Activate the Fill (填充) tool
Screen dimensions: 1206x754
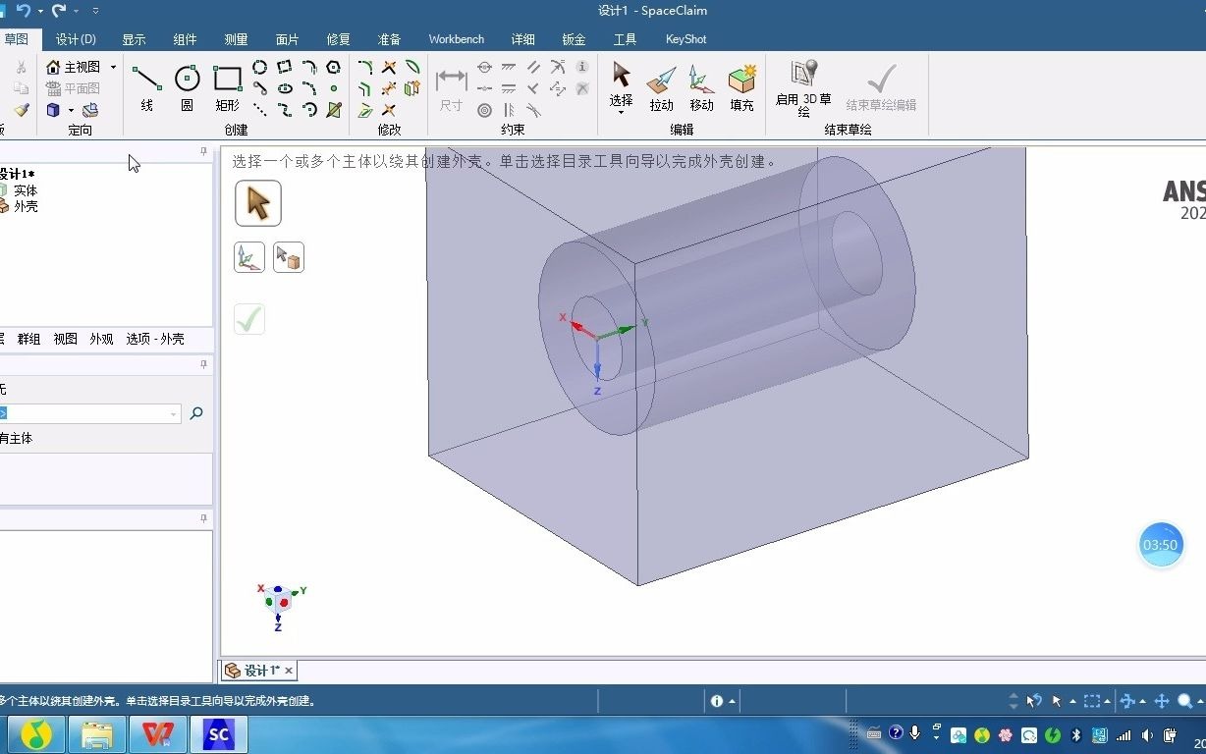pos(741,87)
